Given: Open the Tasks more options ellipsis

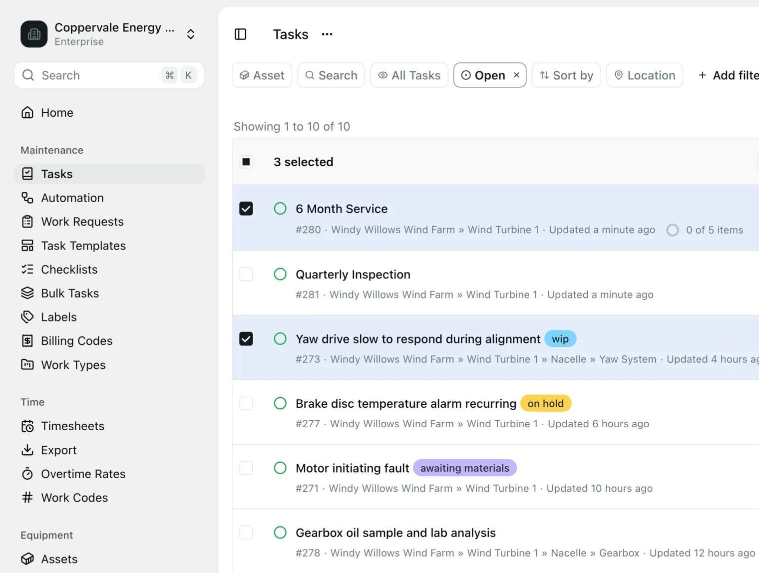Looking at the screenshot, I should click(327, 34).
